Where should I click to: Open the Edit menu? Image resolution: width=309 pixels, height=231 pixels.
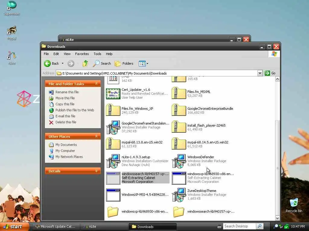point(56,54)
